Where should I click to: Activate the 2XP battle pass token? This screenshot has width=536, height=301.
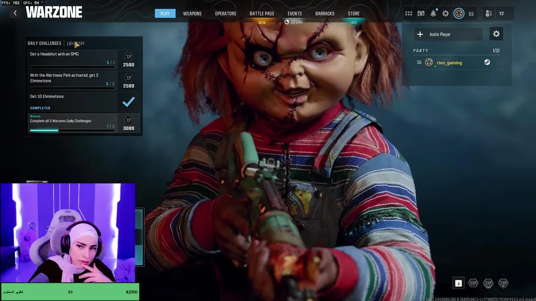503,283
